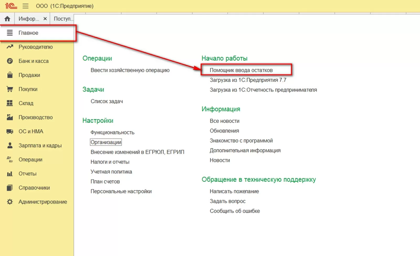Open Функциональность settings

pyautogui.click(x=112, y=132)
